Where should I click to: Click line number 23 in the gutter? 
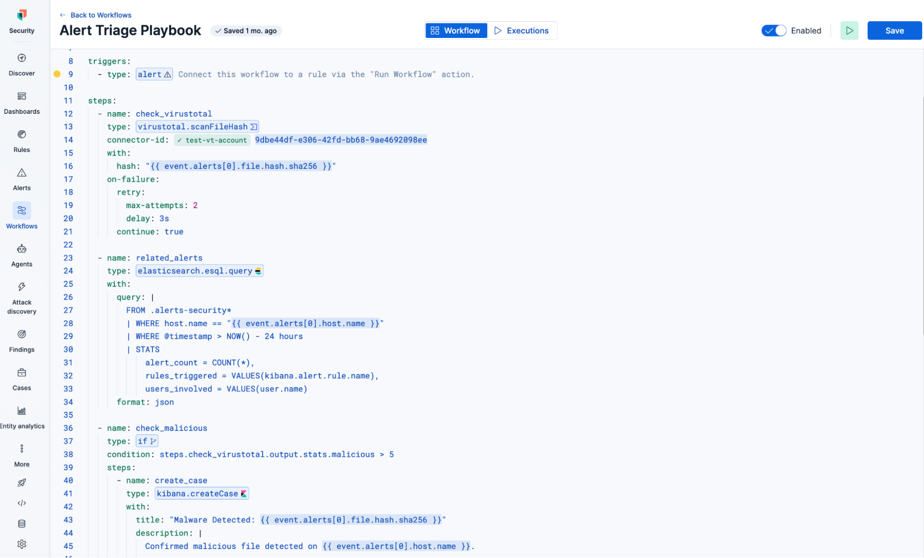click(68, 258)
